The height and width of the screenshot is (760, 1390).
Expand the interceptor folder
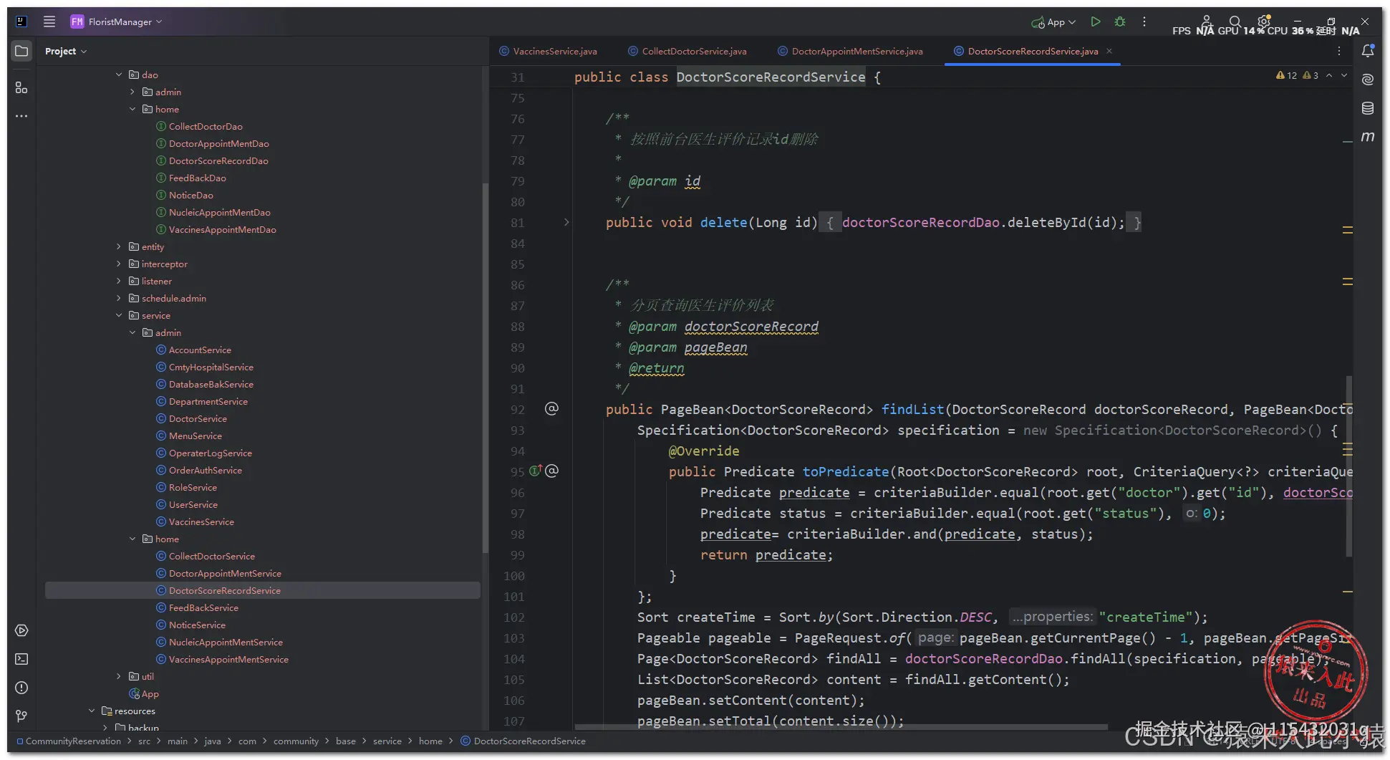coord(119,264)
